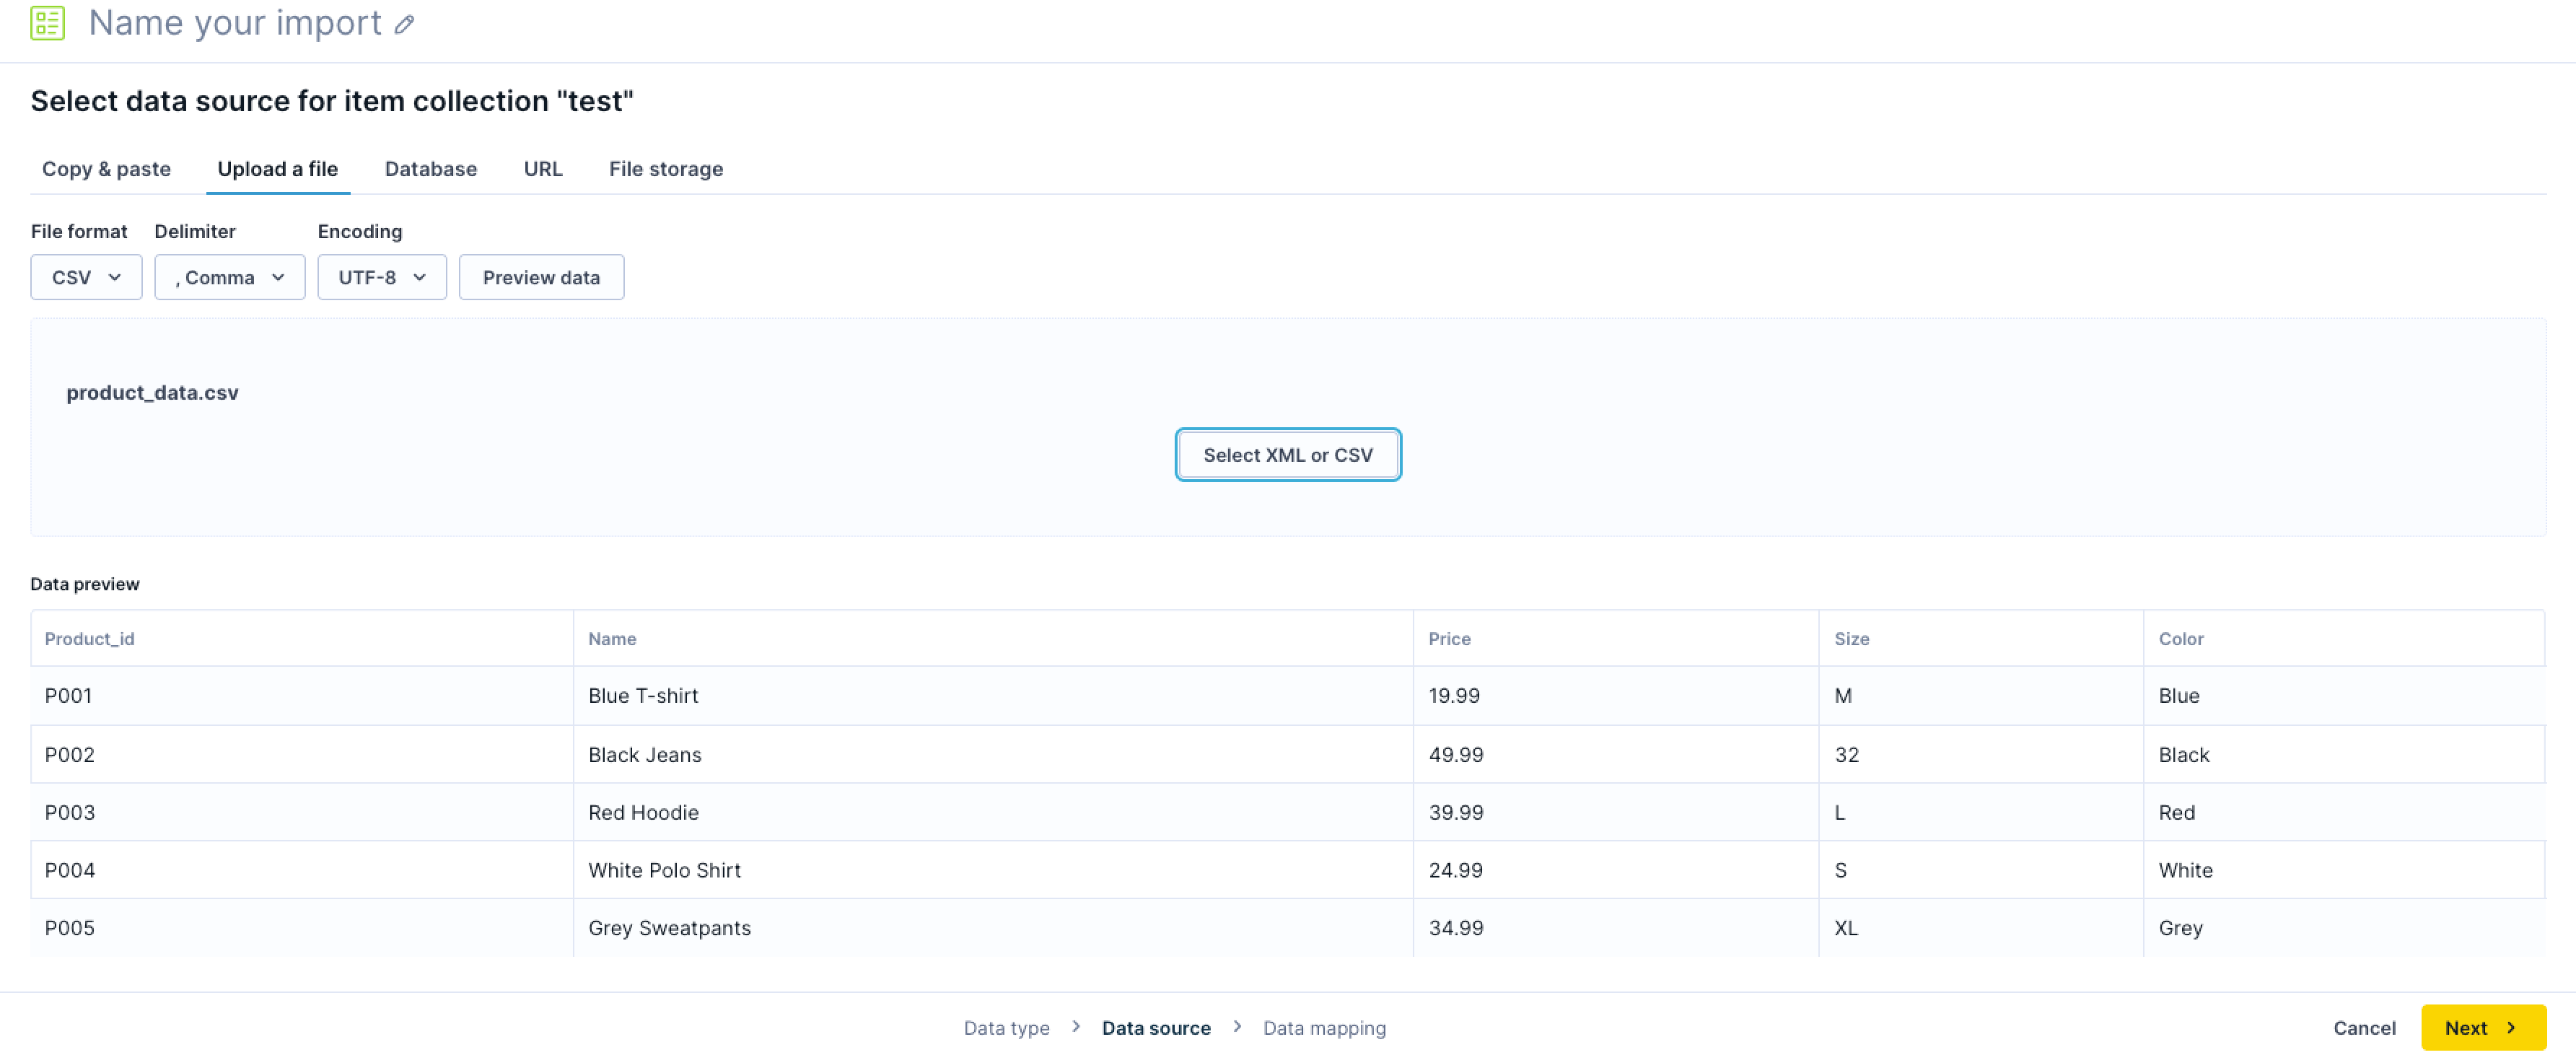The height and width of the screenshot is (1055, 2576).
Task: Click the product_data.csv file name
Action: coord(152,393)
